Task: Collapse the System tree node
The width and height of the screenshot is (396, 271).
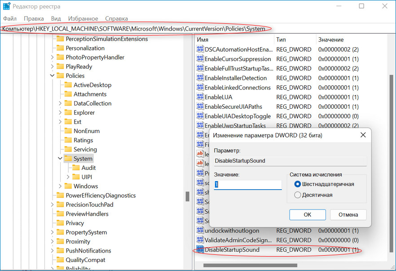Action: pos(60,159)
